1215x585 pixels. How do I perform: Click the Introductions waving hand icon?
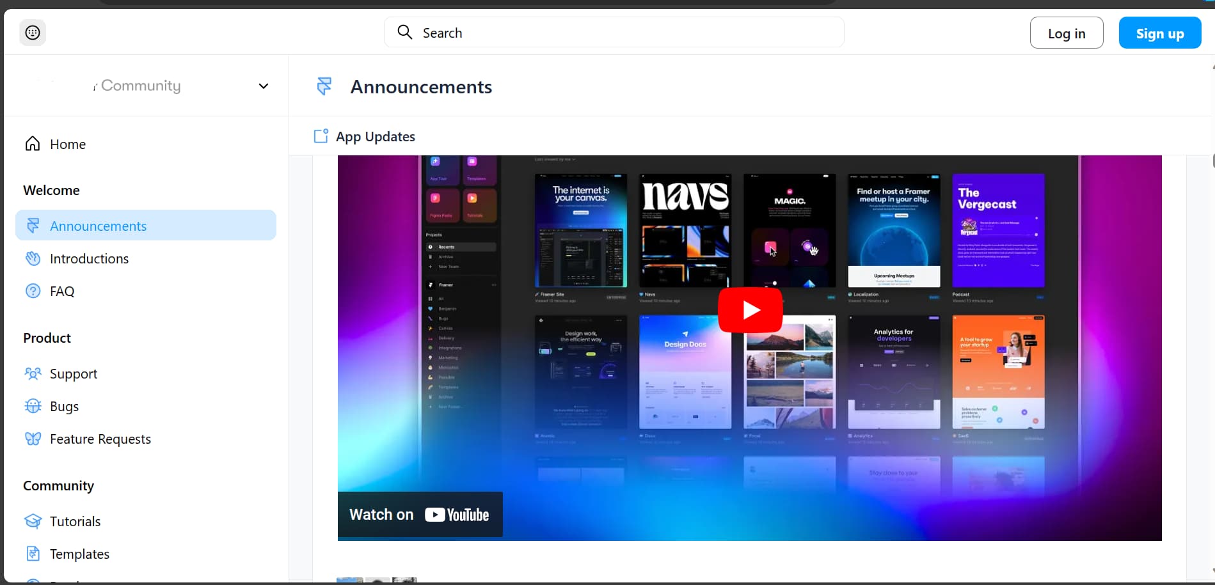coord(33,258)
